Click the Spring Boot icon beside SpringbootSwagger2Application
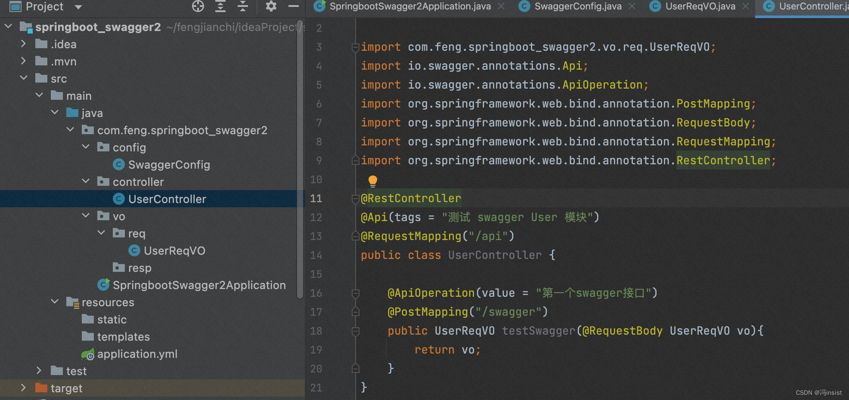Viewport: 849px width, 400px height. point(103,285)
